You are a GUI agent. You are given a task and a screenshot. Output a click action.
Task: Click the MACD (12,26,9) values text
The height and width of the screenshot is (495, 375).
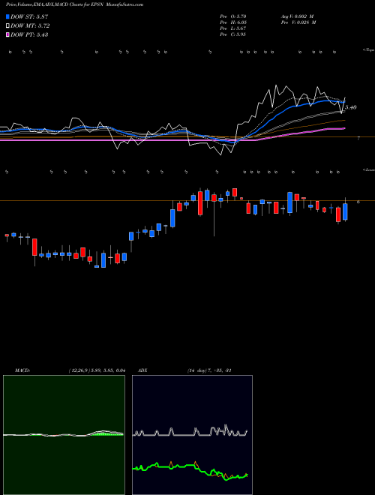[97, 370]
